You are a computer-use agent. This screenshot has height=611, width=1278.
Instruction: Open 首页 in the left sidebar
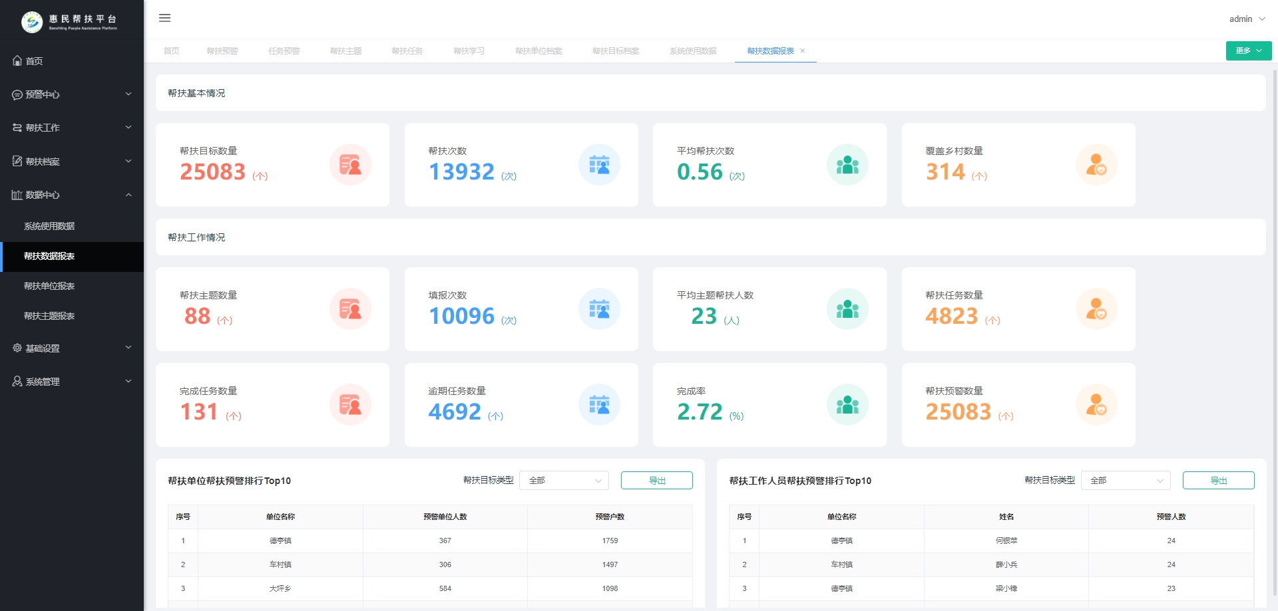(x=72, y=61)
